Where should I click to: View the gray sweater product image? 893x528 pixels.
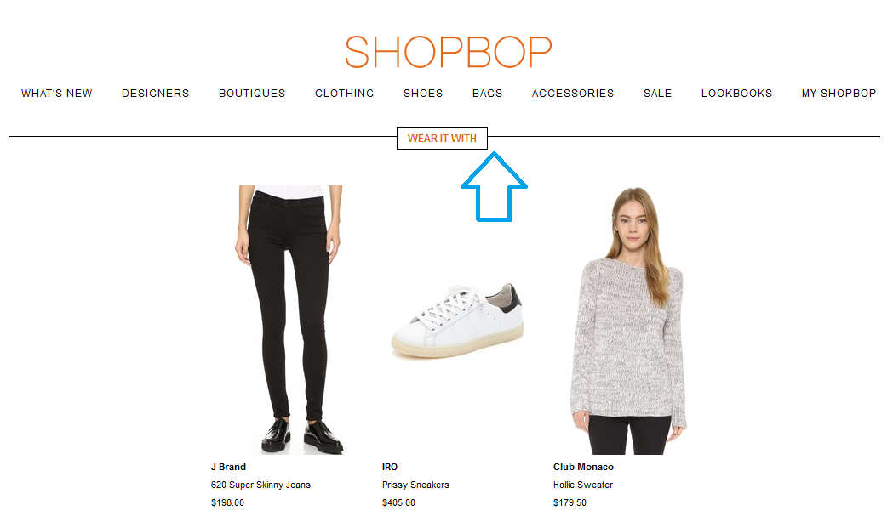629,321
